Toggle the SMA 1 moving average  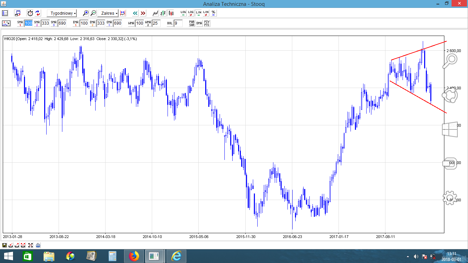tap(20, 23)
